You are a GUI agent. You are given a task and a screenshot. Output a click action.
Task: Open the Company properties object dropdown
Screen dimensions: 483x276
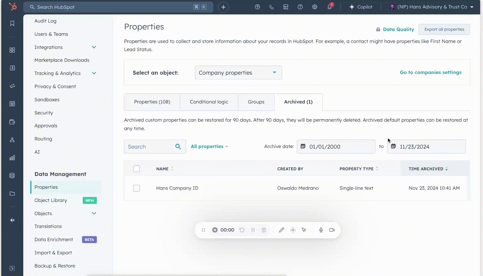pyautogui.click(x=238, y=72)
